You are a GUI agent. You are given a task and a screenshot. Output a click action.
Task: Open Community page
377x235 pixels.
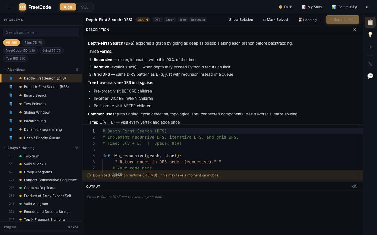pos(344,7)
